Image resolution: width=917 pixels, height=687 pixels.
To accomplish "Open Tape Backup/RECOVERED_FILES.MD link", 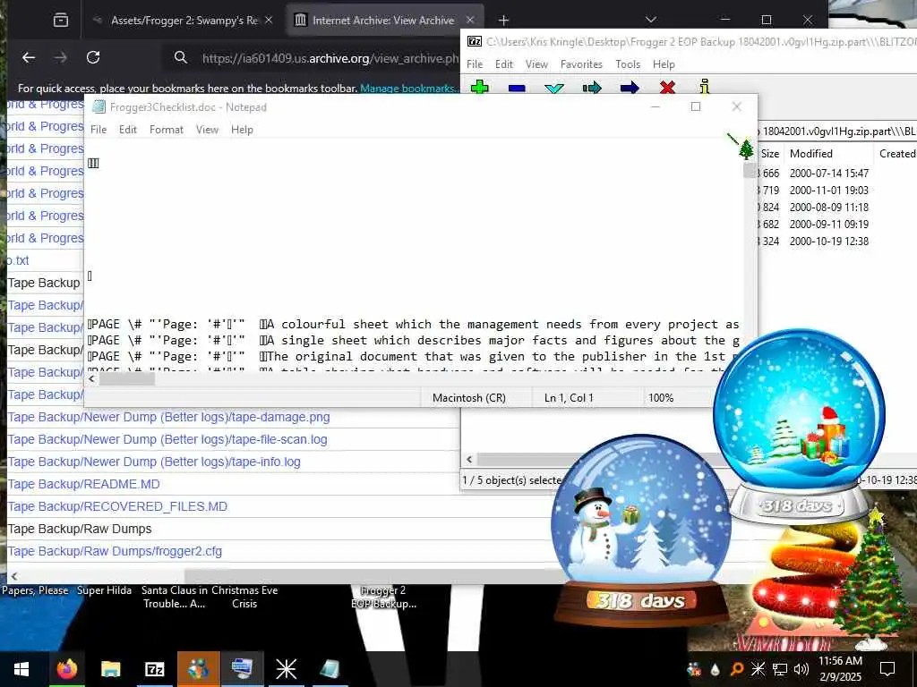I will coord(117,506).
